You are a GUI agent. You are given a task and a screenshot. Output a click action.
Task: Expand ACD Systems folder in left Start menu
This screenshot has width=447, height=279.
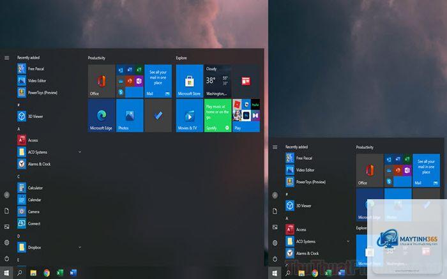click(x=80, y=152)
